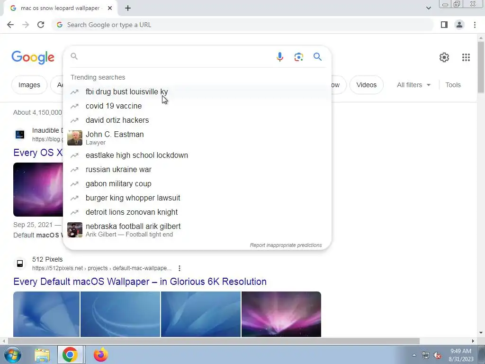Open Every Default macOS Wallpaper result

[x=140, y=282]
